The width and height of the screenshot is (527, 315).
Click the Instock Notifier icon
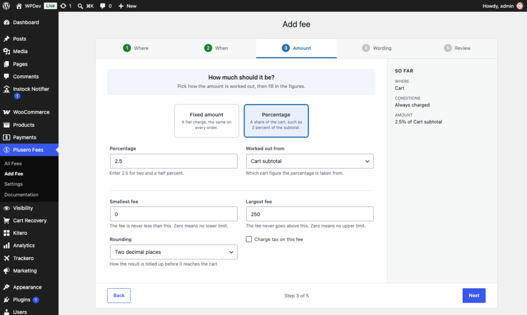pos(6,89)
